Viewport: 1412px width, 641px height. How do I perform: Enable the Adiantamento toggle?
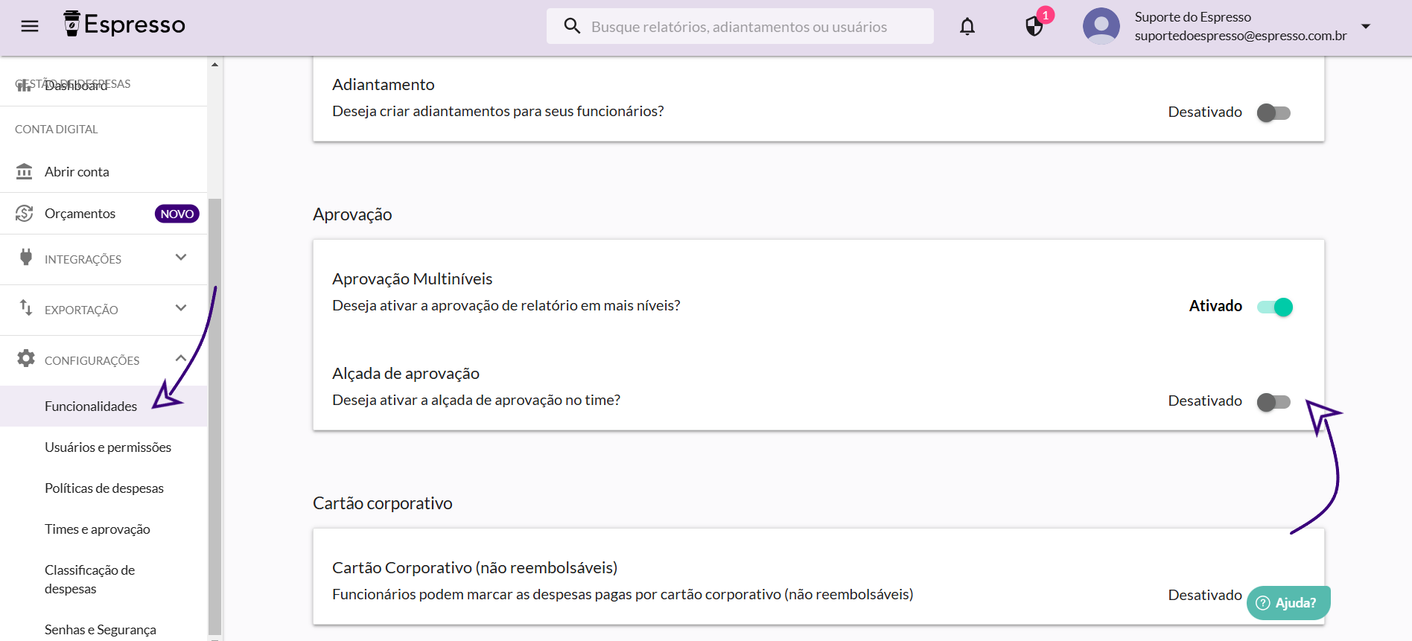tap(1273, 112)
